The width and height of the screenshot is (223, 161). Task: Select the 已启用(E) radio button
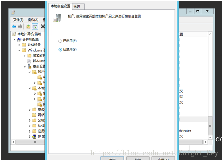[60, 41]
